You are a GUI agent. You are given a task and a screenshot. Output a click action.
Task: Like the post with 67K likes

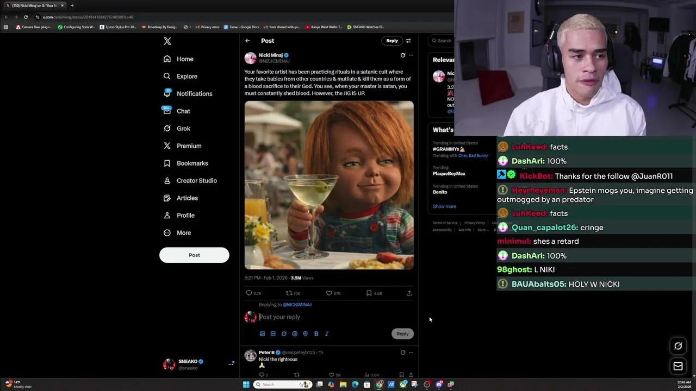click(x=329, y=293)
